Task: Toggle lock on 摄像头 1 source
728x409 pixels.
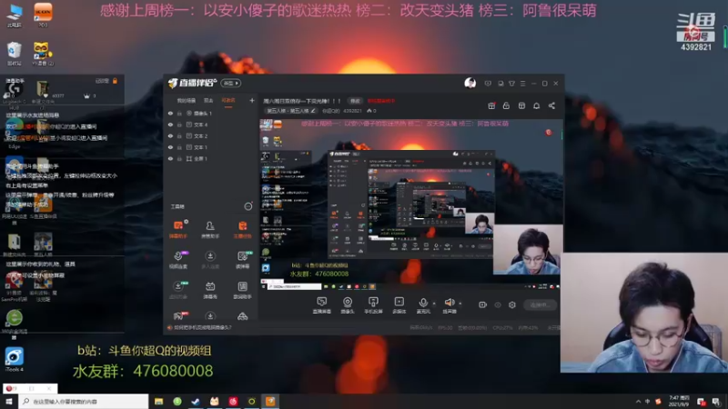Action: pyautogui.click(x=179, y=113)
